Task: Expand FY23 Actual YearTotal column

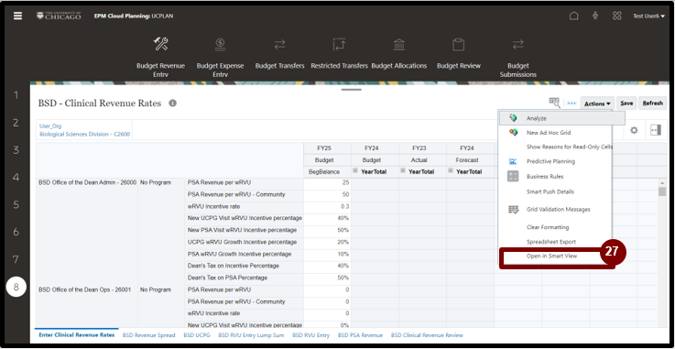Action: [x=402, y=171]
